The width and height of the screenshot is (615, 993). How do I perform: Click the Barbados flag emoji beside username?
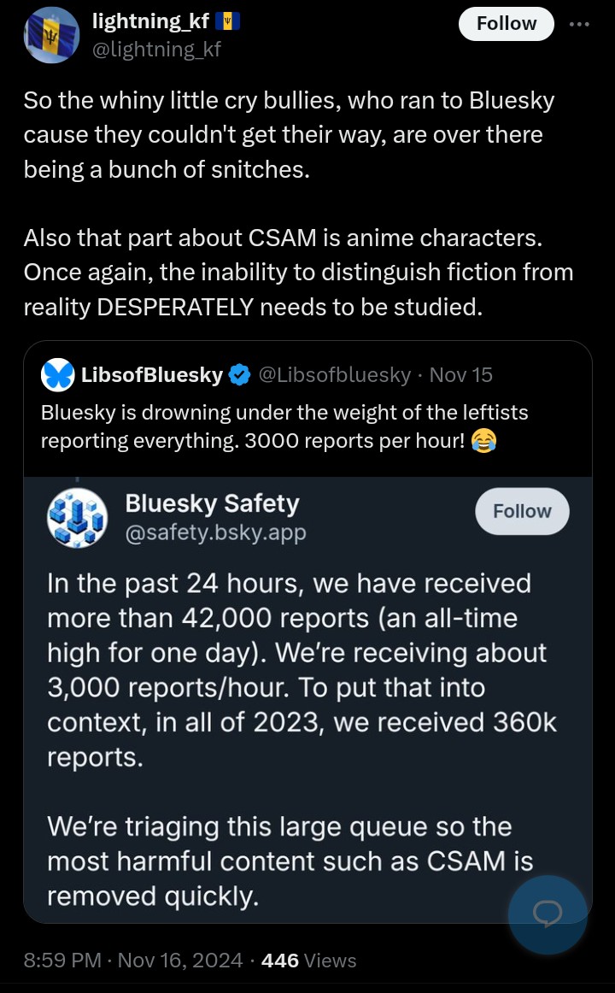[x=228, y=21]
